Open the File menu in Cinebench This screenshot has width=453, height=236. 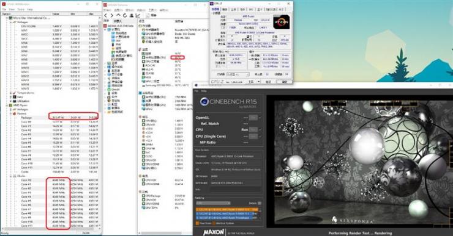[197, 91]
